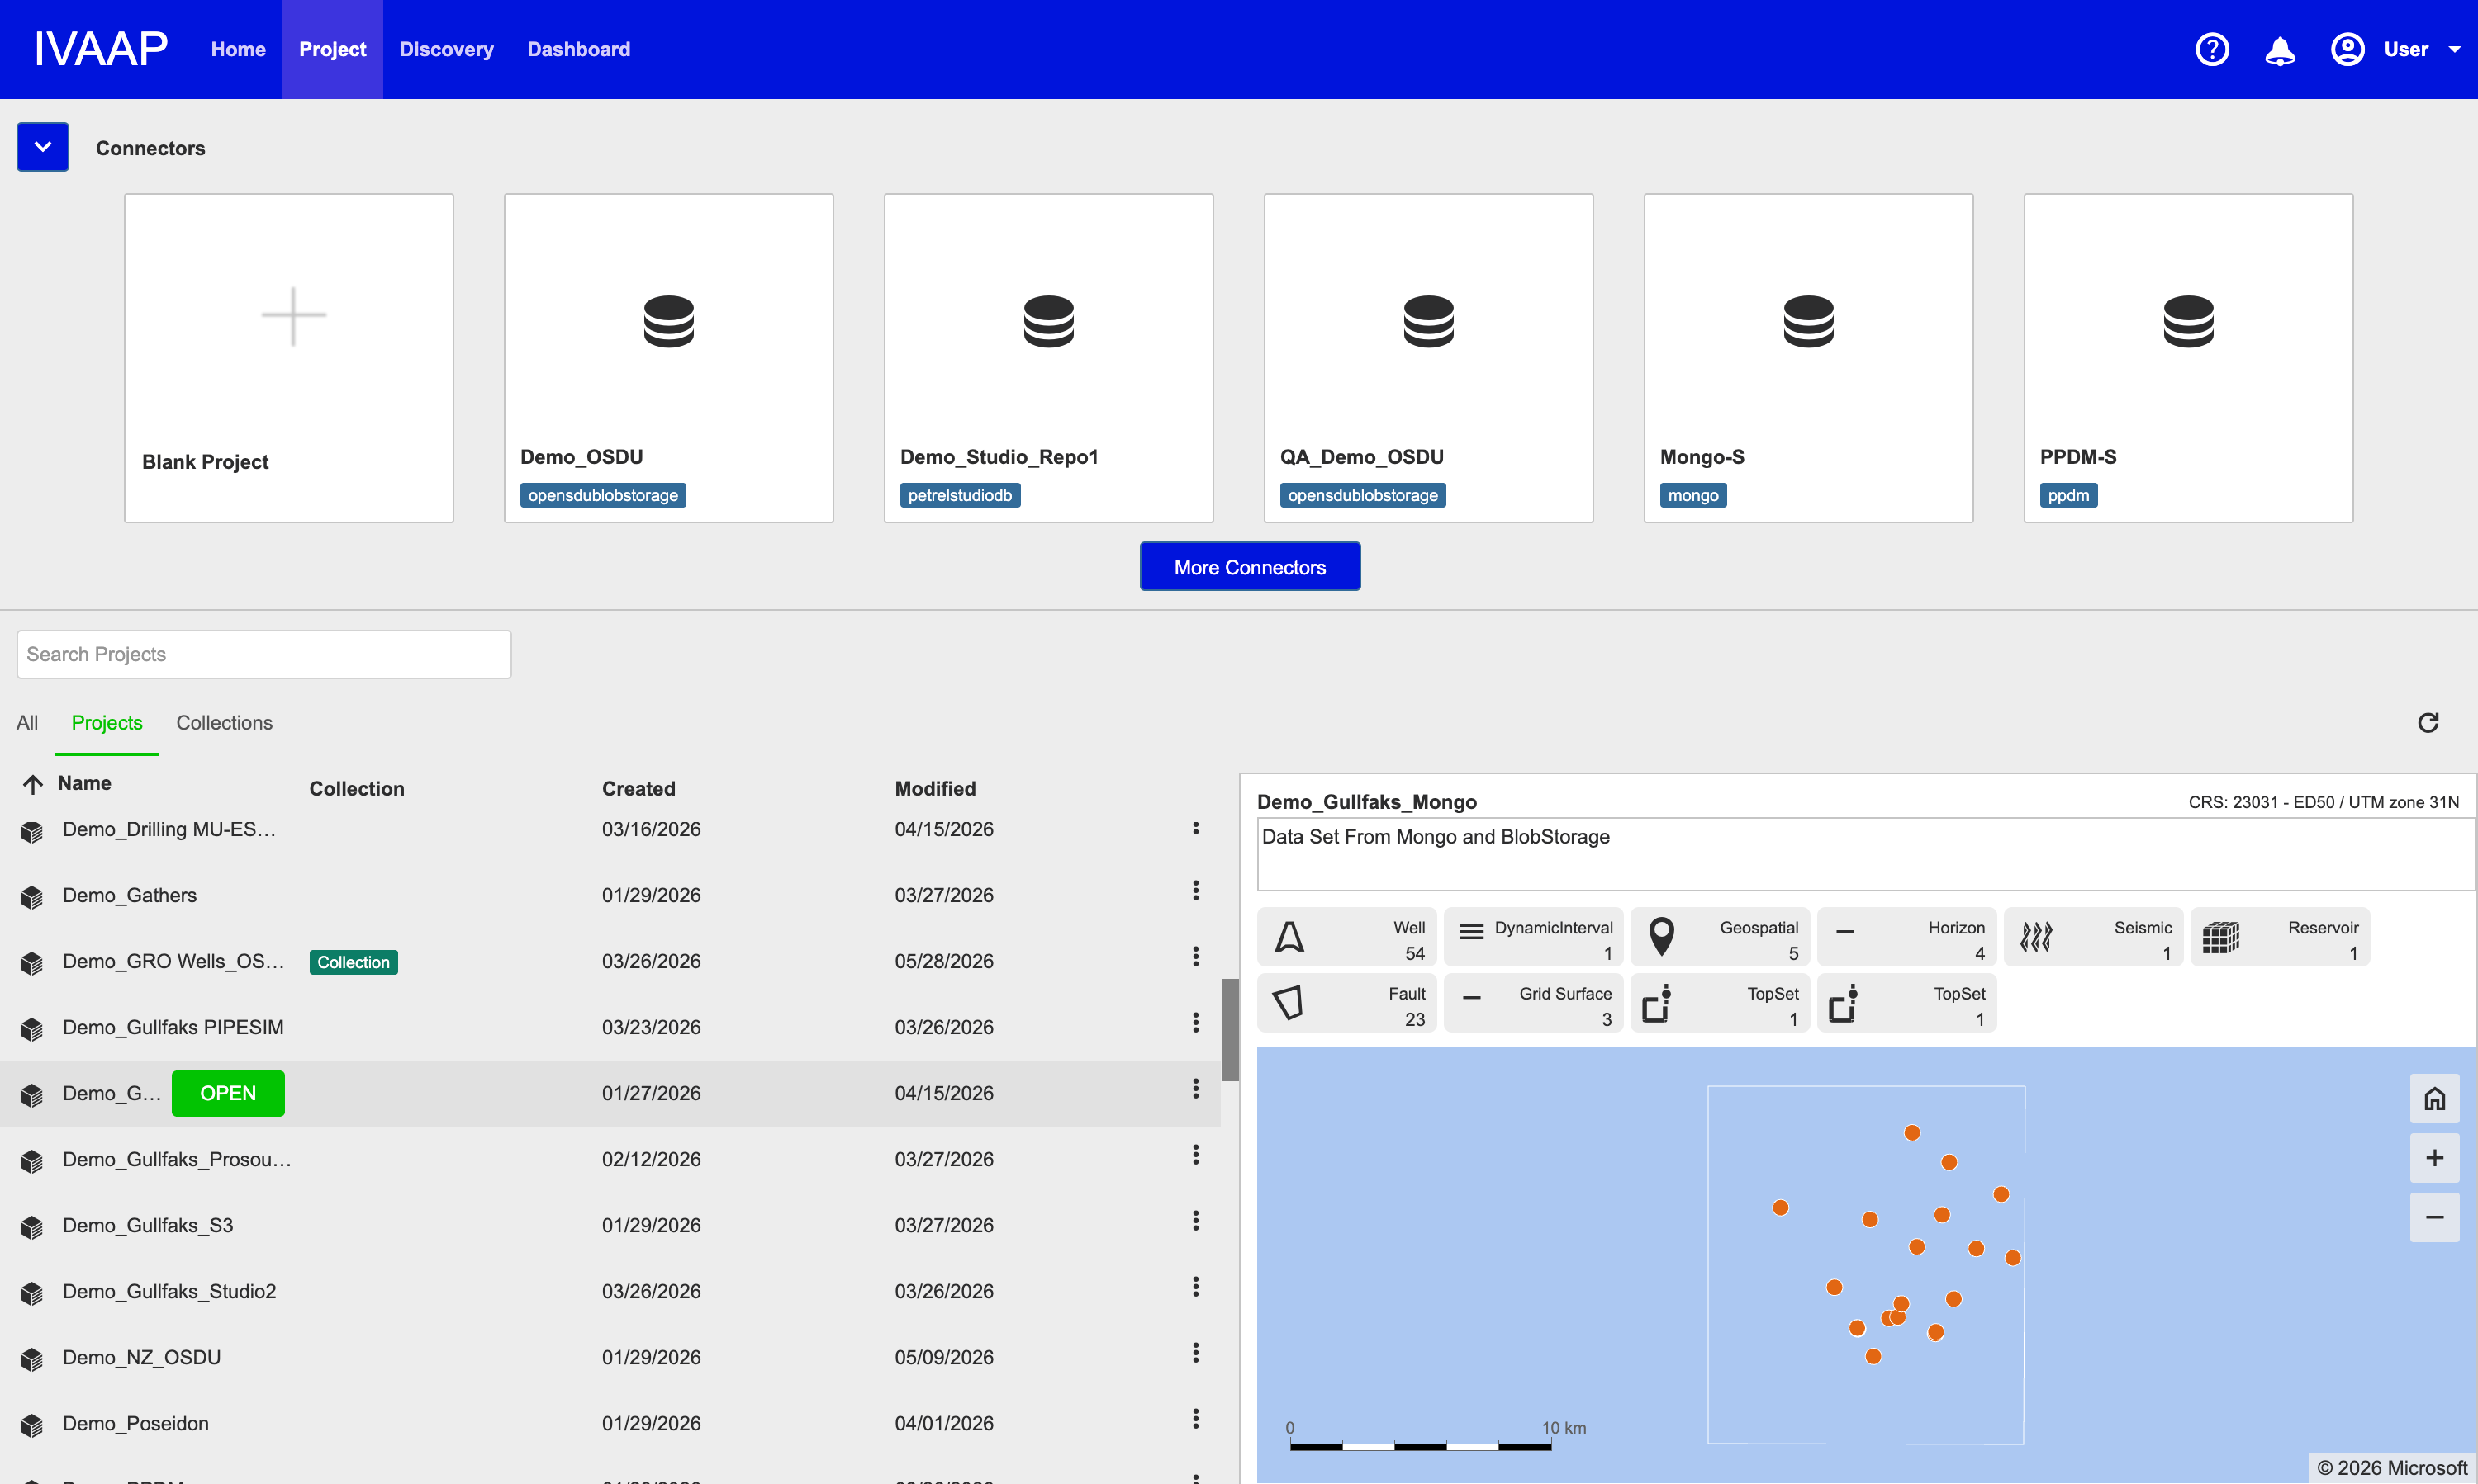Open the Dashboard navigation item
This screenshot has width=2478, height=1484.
pos(578,49)
